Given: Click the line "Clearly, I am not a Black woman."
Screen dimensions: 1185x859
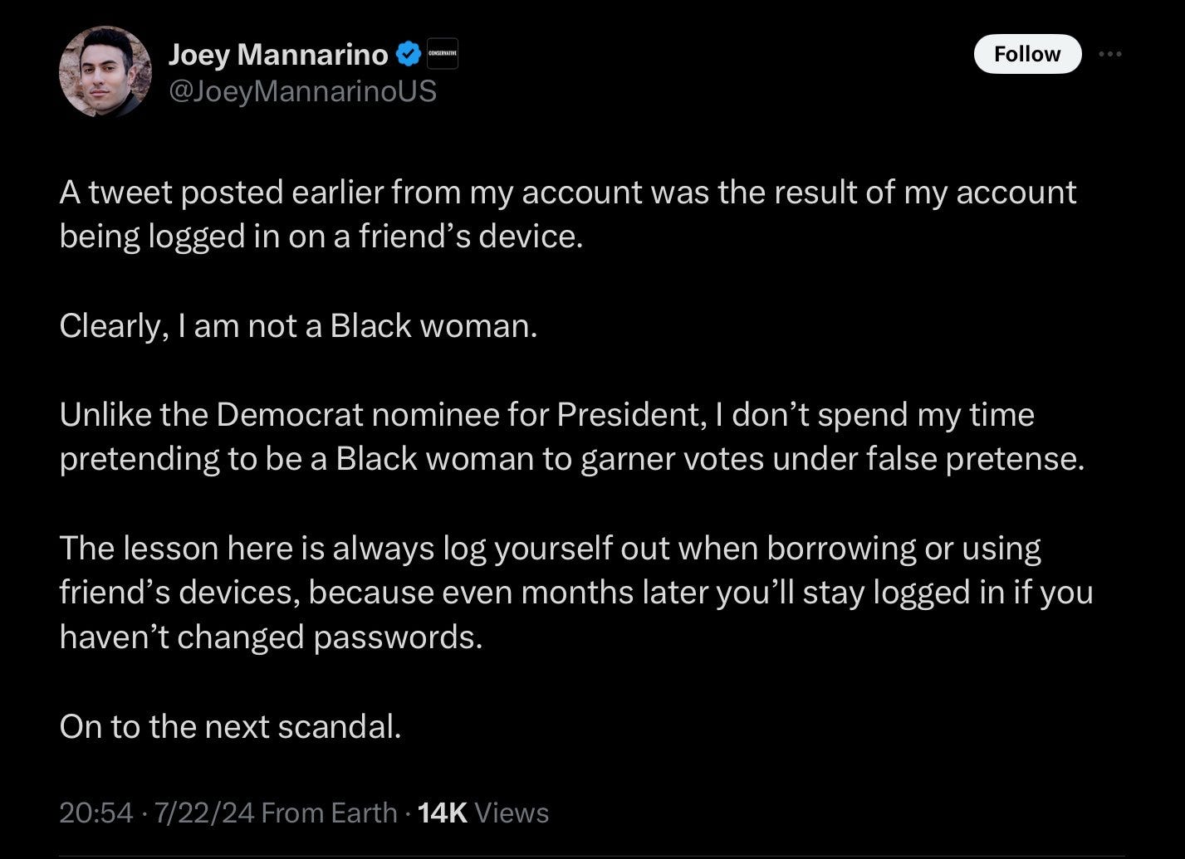Looking at the screenshot, I should [299, 325].
